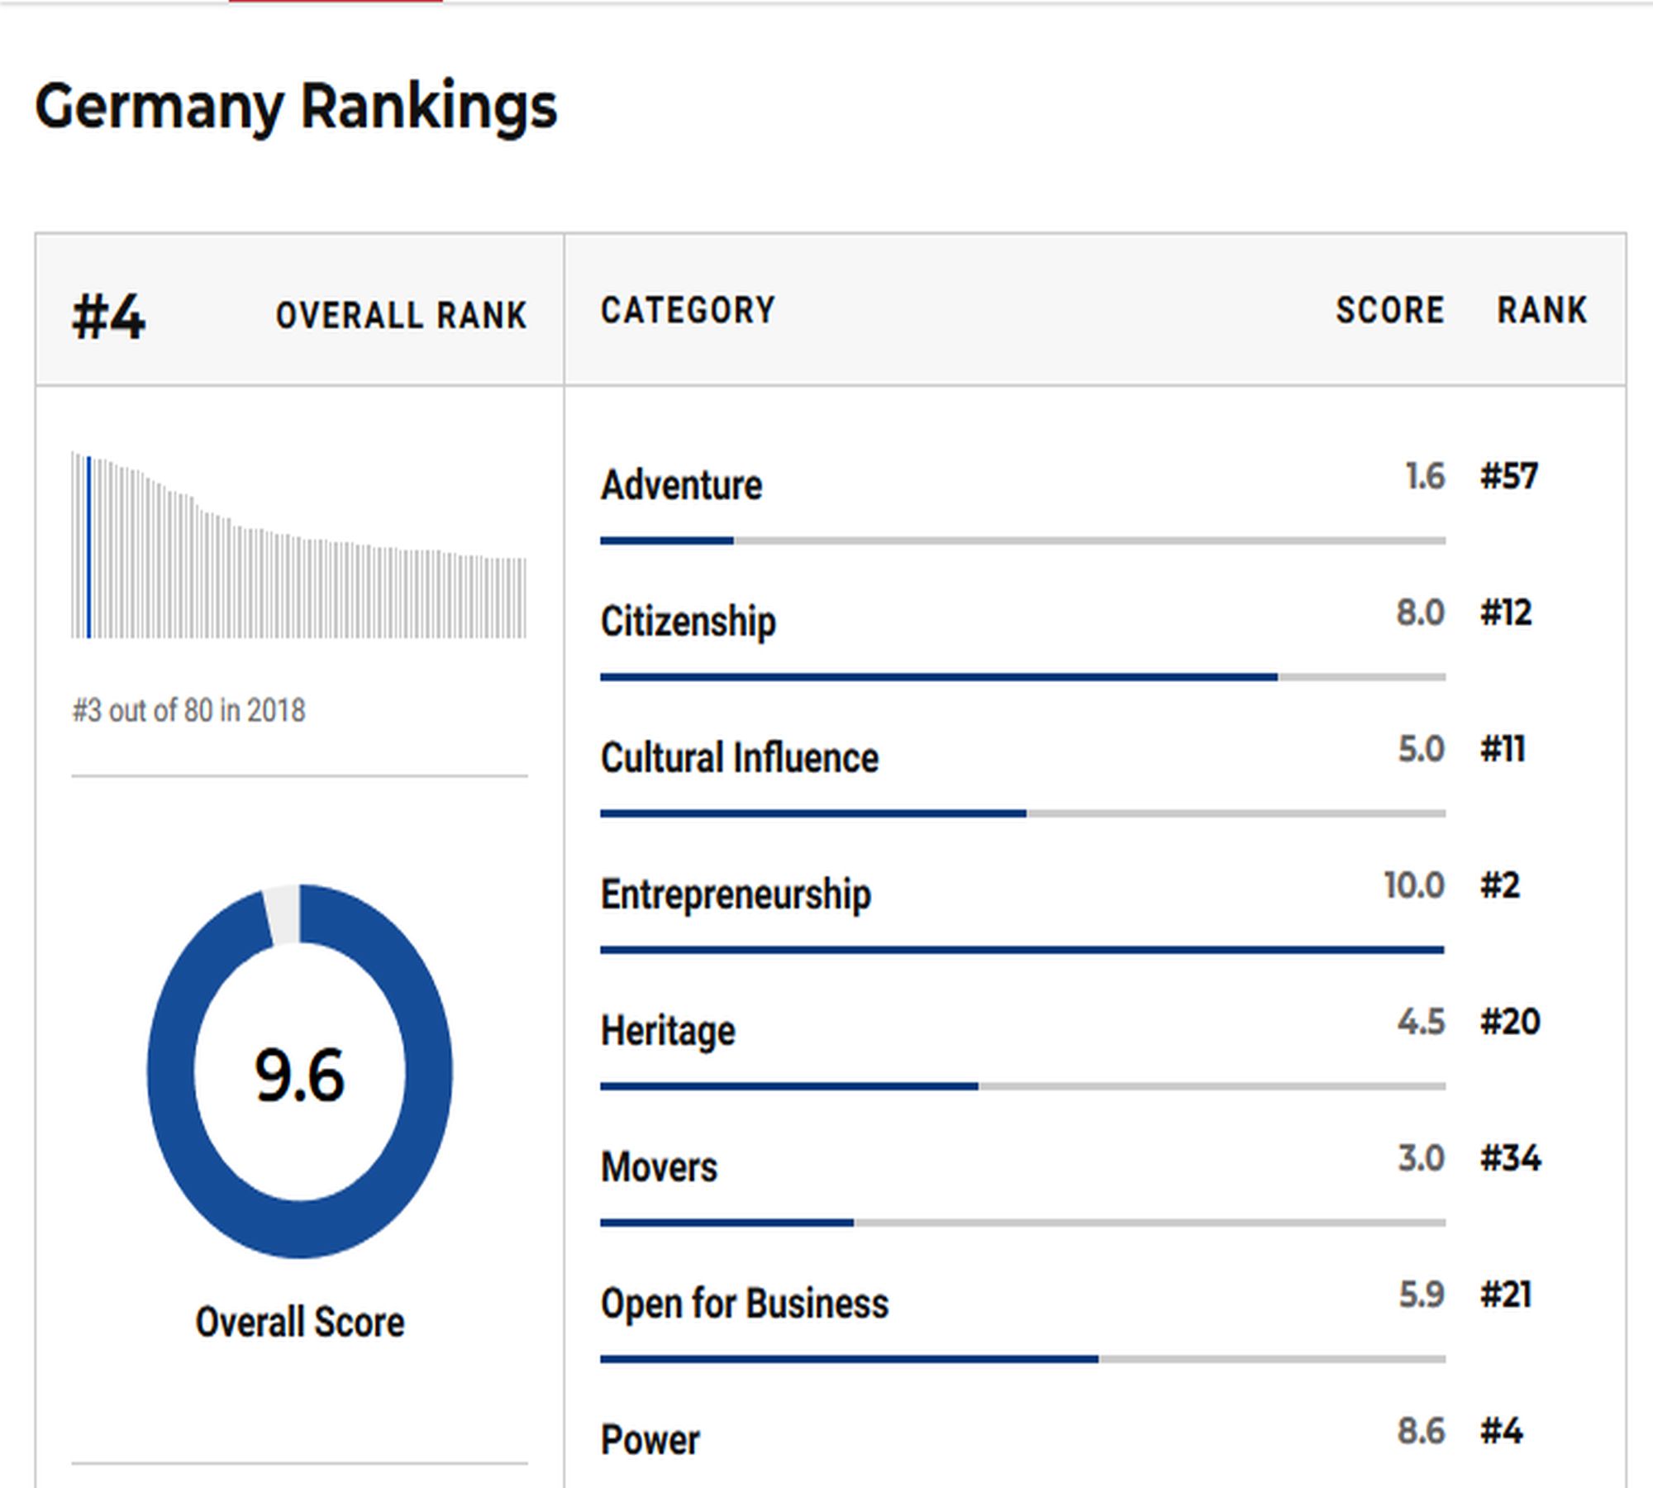Screen dimensions: 1653x1488
Task: Click the blue bar in ranking histogram
Action: click(x=88, y=547)
